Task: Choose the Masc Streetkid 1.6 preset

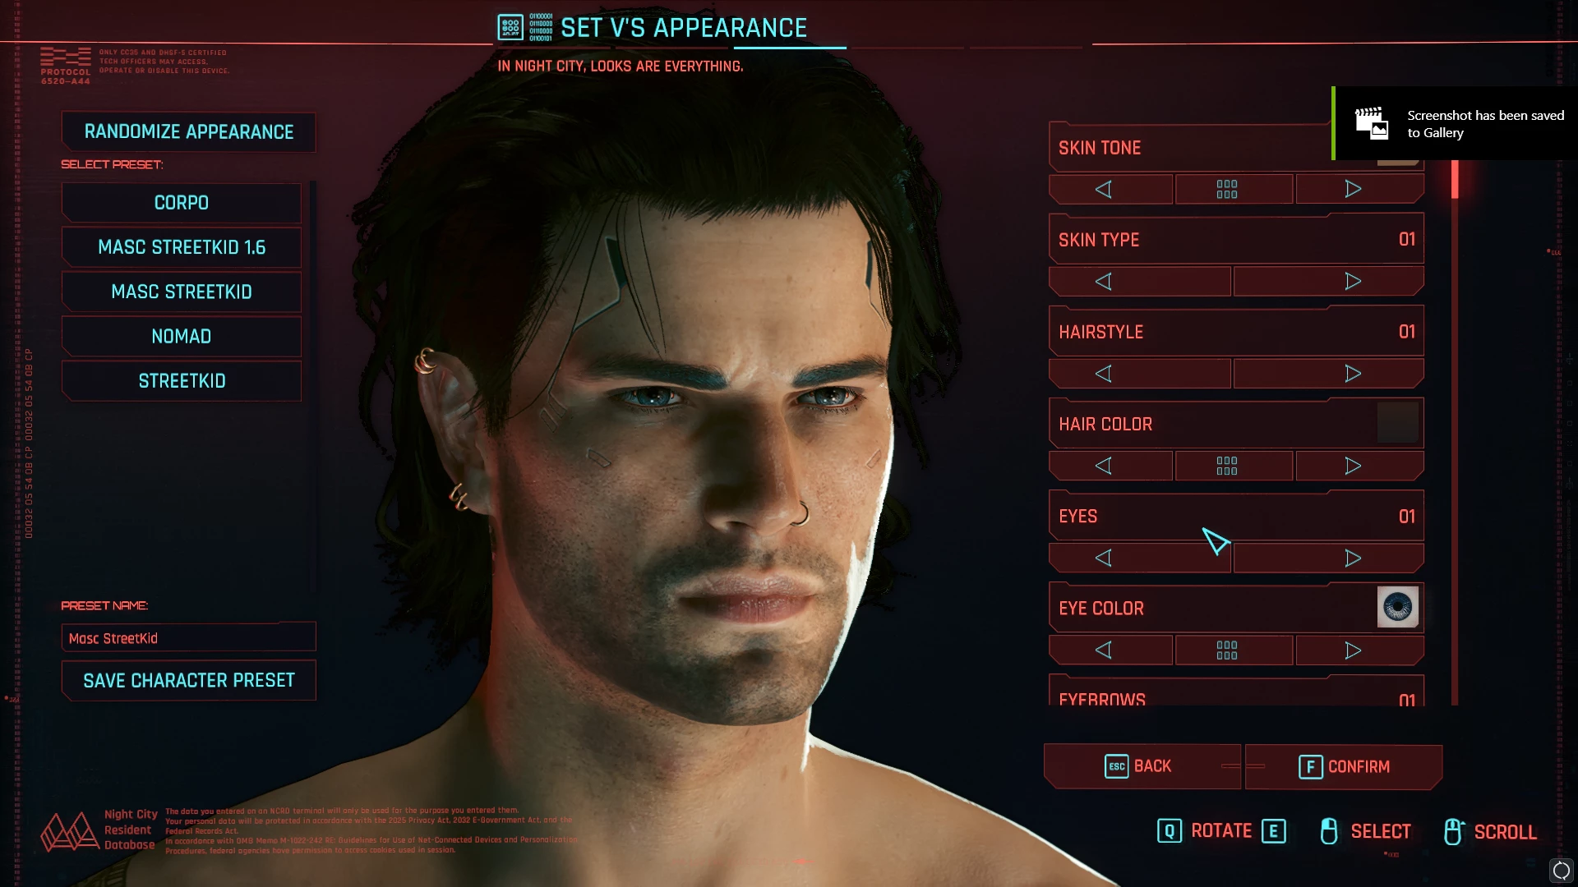Action: click(182, 247)
